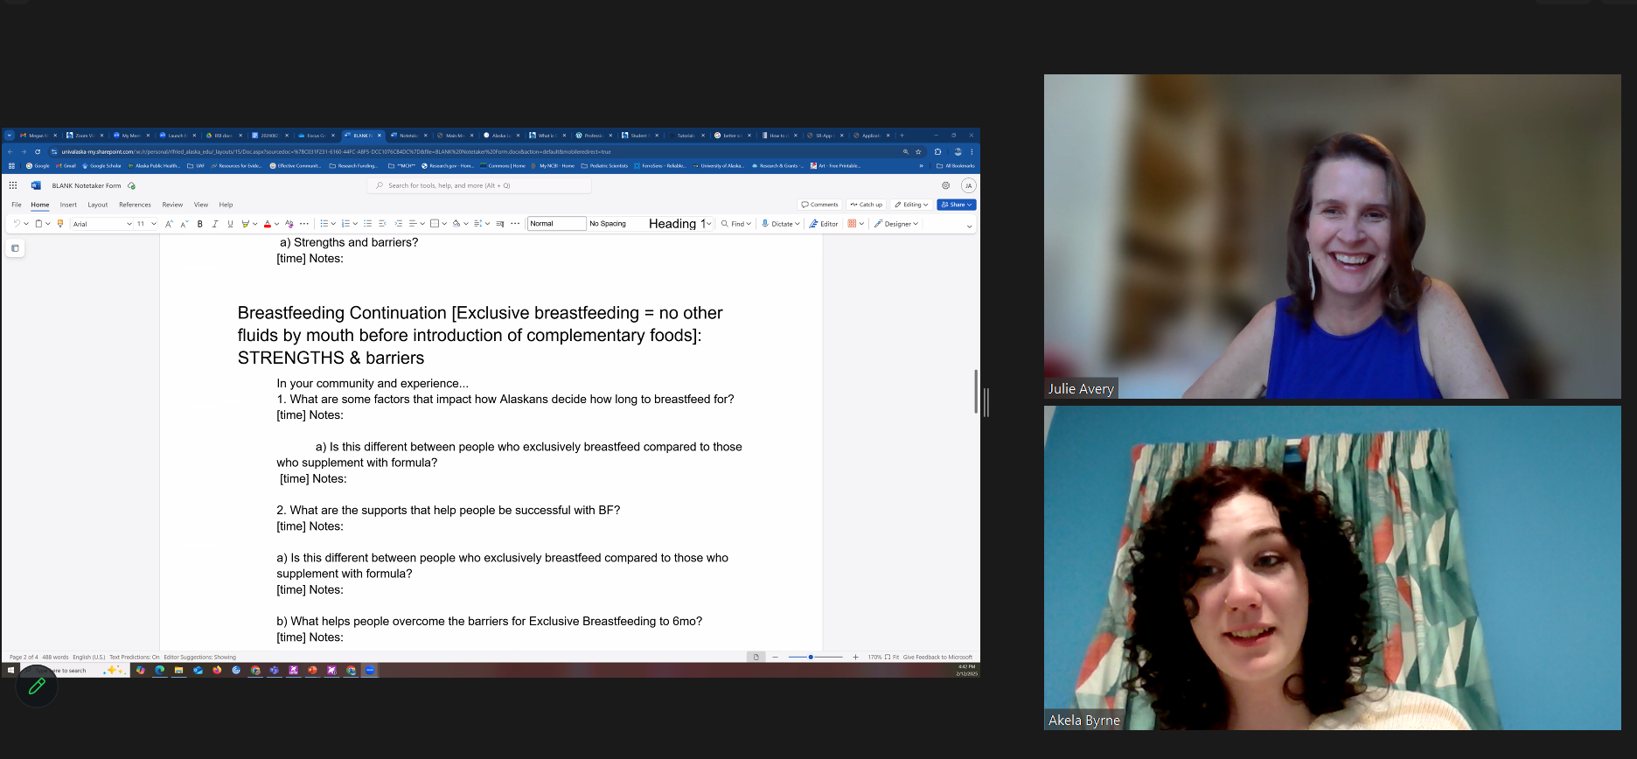Open Word settings gear icon
The height and width of the screenshot is (759, 1637).
click(x=945, y=185)
